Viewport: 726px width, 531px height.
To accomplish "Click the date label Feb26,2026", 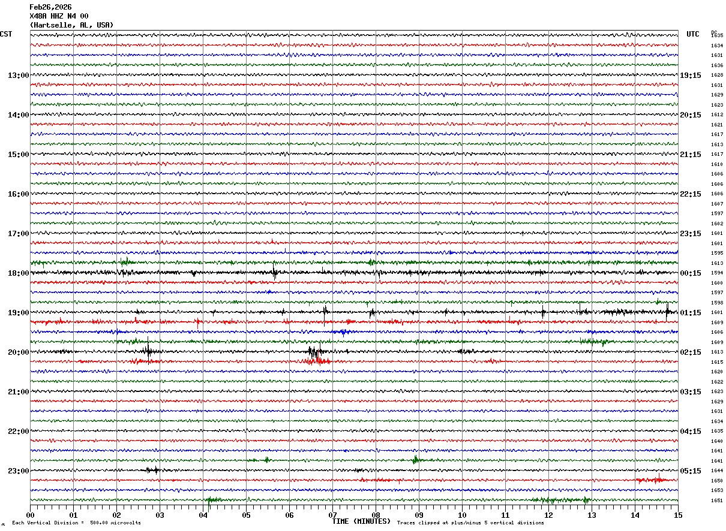I will coord(50,7).
